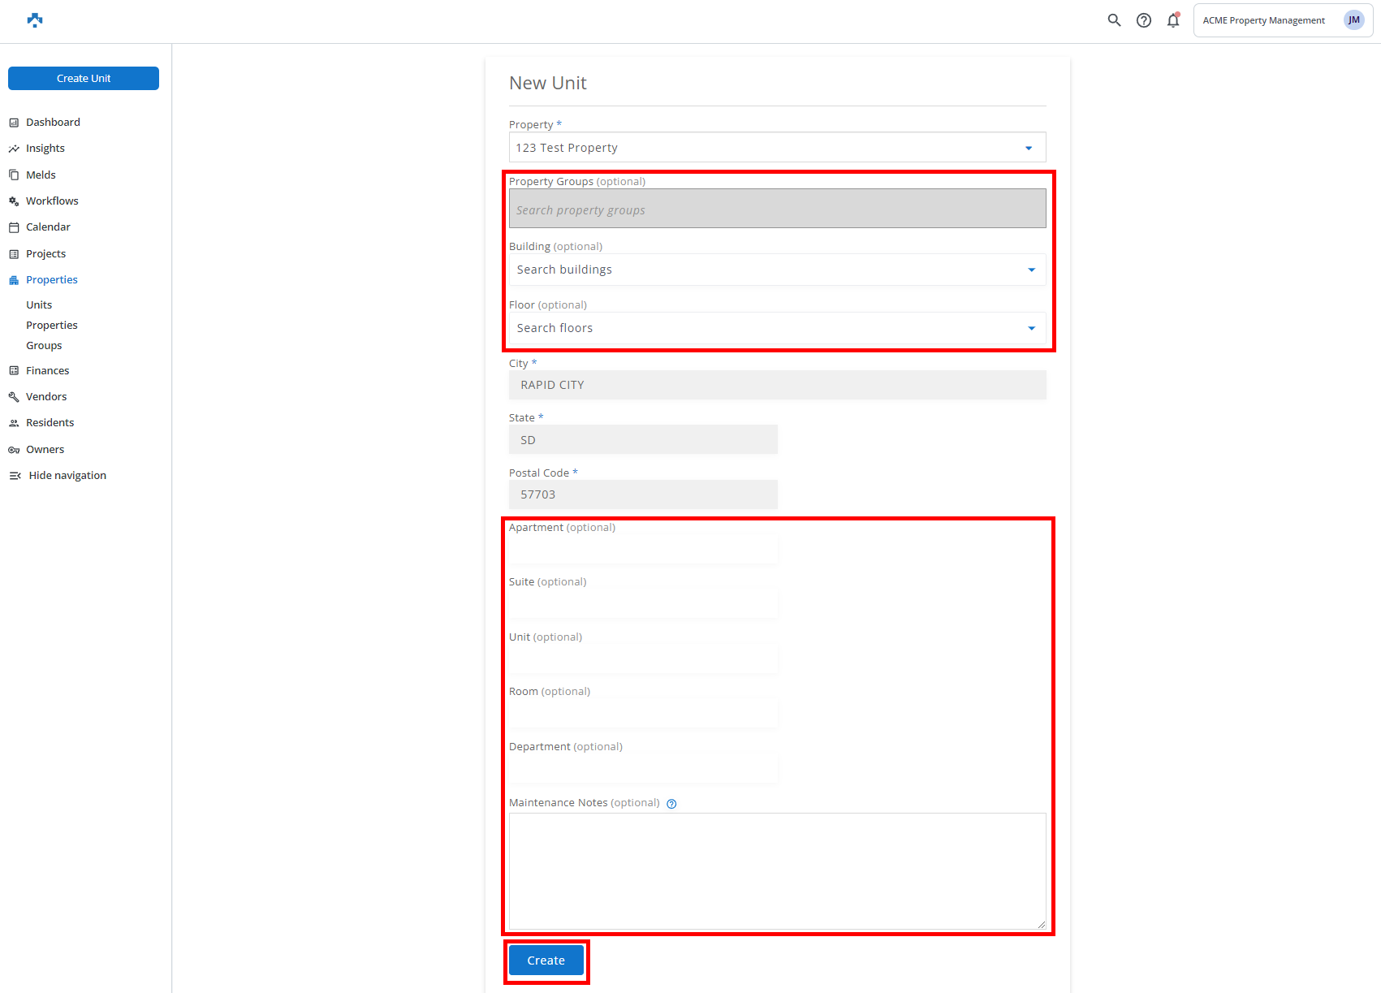The width and height of the screenshot is (1381, 993).
Task: Click the search magnifier icon in header
Action: point(1114,20)
